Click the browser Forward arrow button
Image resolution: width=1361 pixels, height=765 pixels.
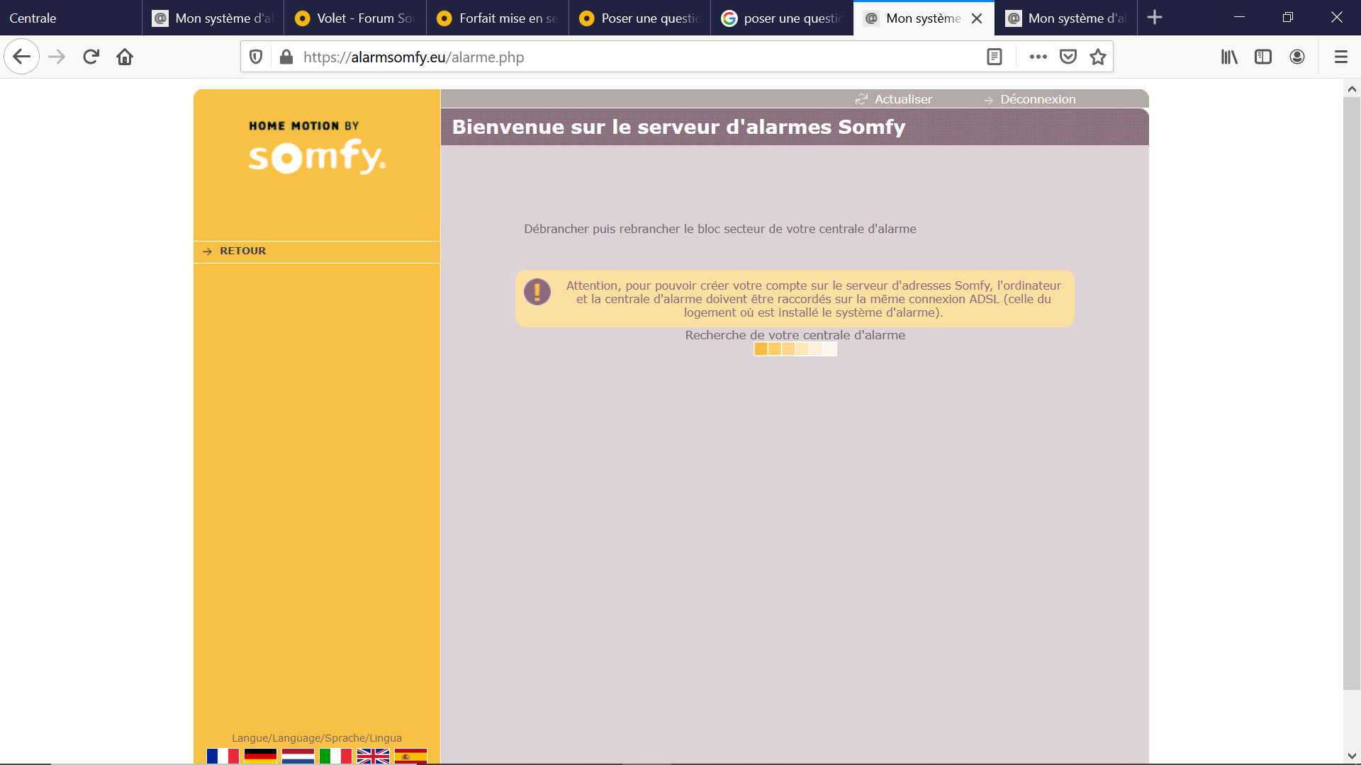point(57,57)
